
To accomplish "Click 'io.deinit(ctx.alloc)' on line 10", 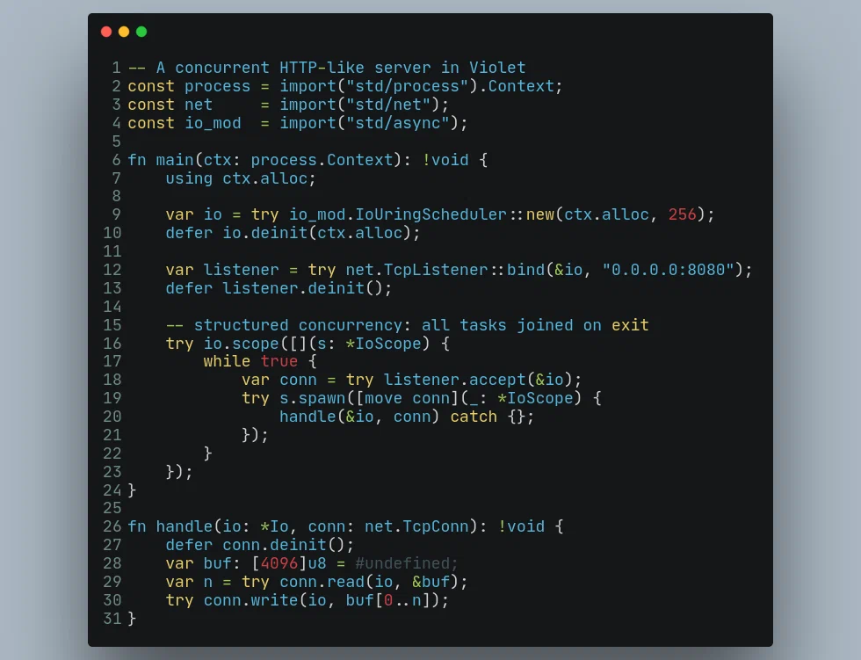I will 317,233.
